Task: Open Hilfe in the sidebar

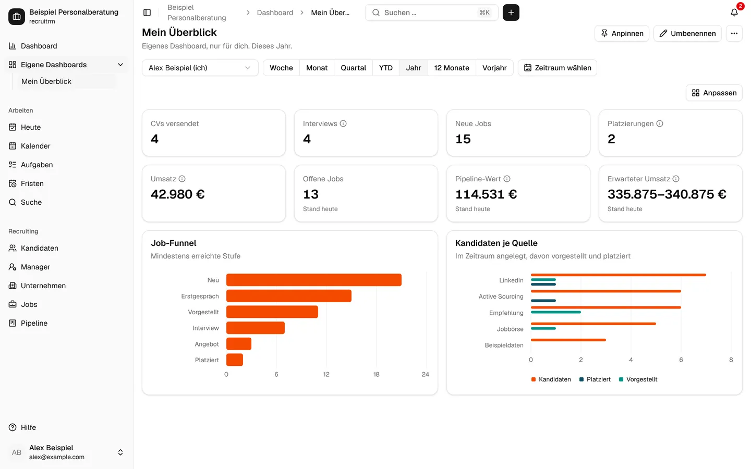Action: pos(66,427)
